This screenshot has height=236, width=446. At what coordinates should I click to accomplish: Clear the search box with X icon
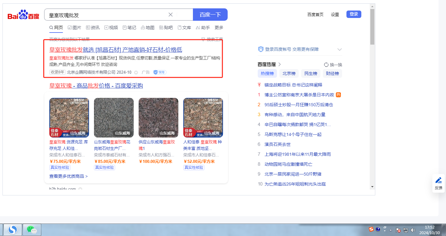[x=171, y=15]
